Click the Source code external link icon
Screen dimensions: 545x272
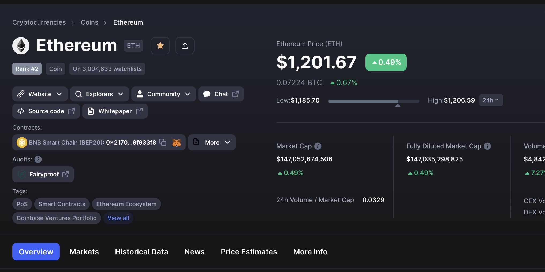coord(72,111)
